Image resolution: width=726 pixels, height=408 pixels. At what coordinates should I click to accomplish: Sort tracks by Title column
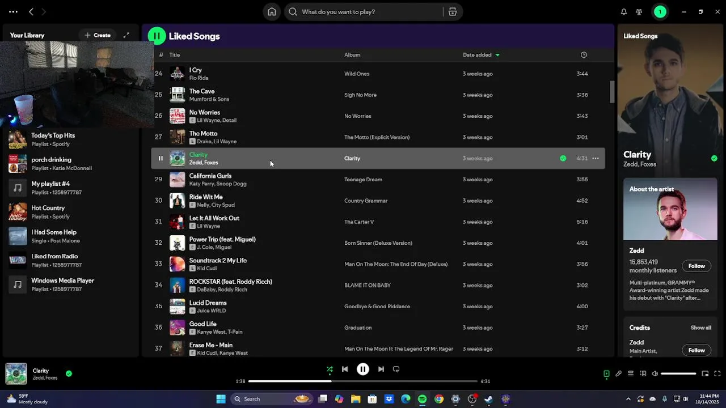(175, 55)
